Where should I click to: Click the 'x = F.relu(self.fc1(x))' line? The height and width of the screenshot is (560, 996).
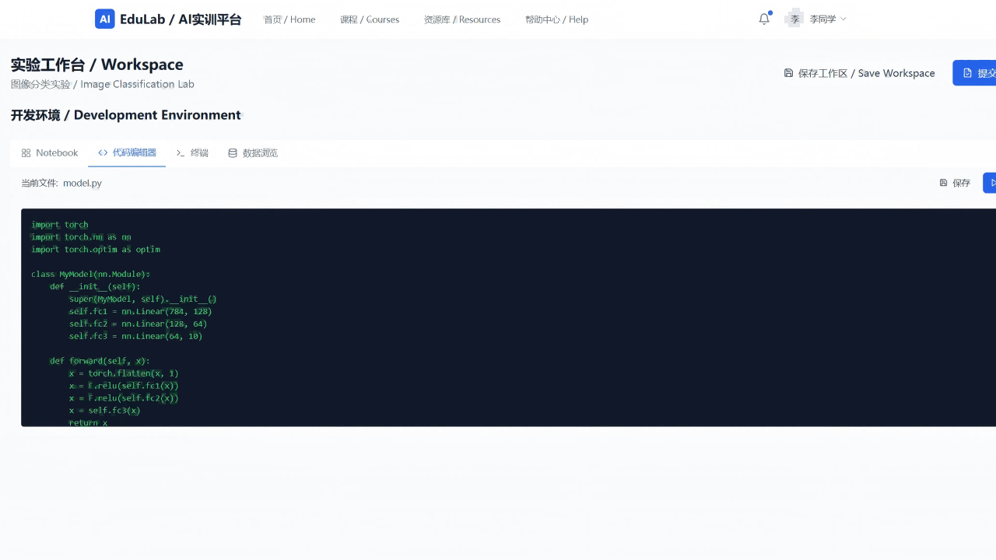pos(124,386)
